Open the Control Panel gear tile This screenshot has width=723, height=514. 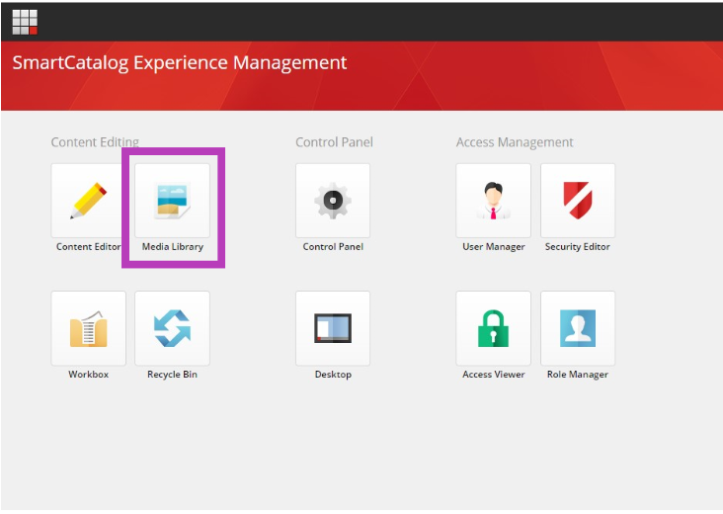333,201
